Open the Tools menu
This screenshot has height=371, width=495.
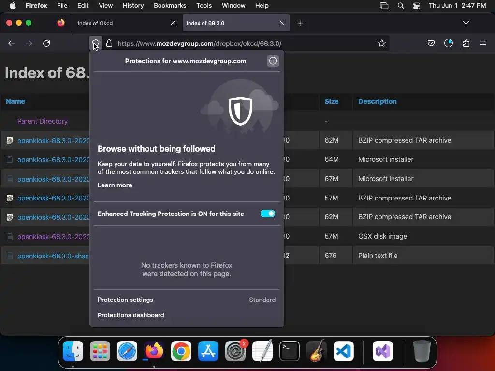coord(204,6)
